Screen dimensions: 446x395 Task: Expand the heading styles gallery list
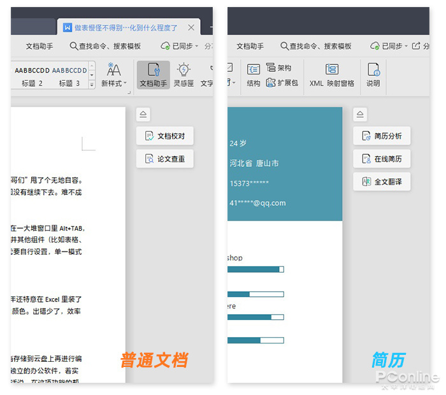point(92,85)
